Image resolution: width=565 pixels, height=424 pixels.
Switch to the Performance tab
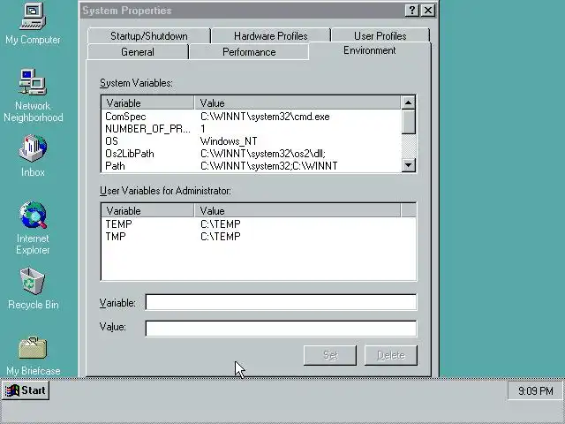(x=249, y=52)
